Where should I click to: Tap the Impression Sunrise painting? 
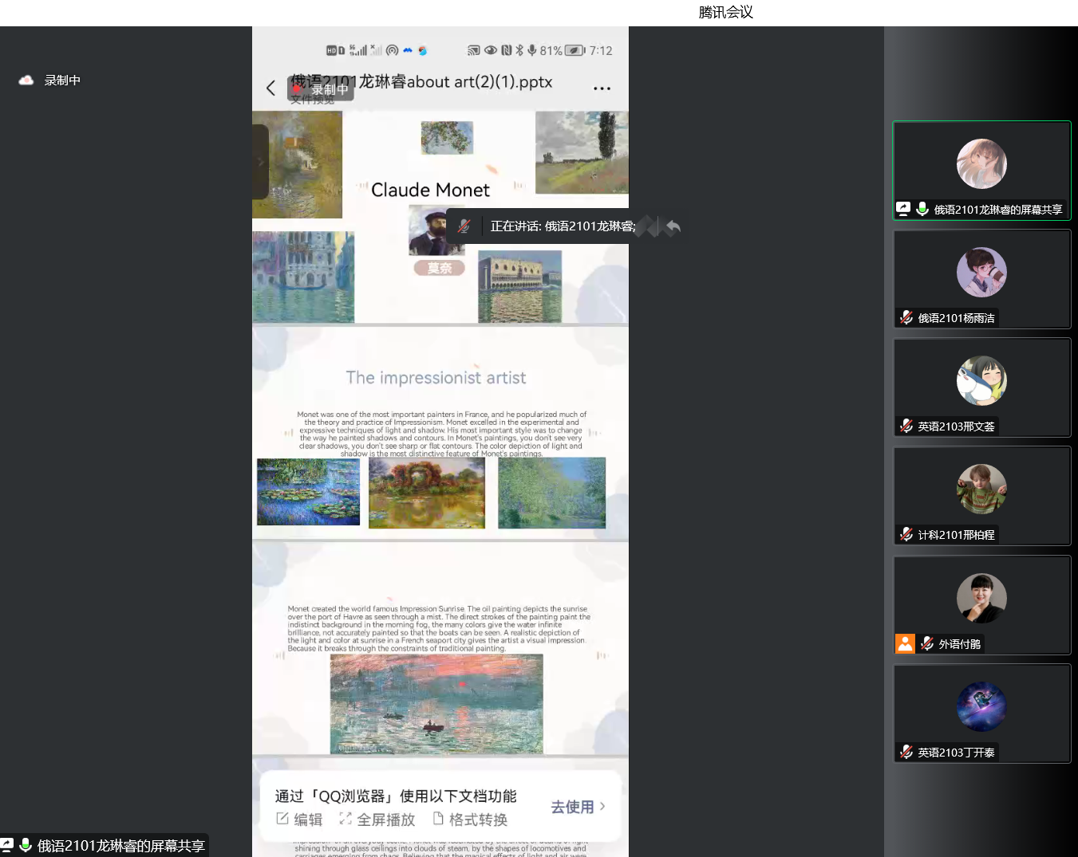coord(436,704)
